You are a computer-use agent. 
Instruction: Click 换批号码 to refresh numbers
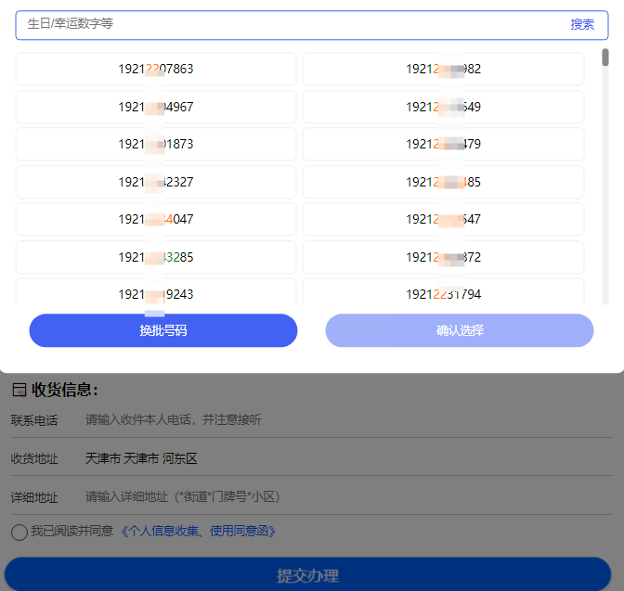pyautogui.click(x=163, y=330)
